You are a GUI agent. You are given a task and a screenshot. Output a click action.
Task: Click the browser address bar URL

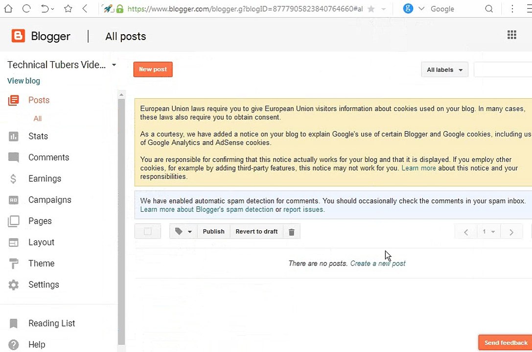click(245, 9)
